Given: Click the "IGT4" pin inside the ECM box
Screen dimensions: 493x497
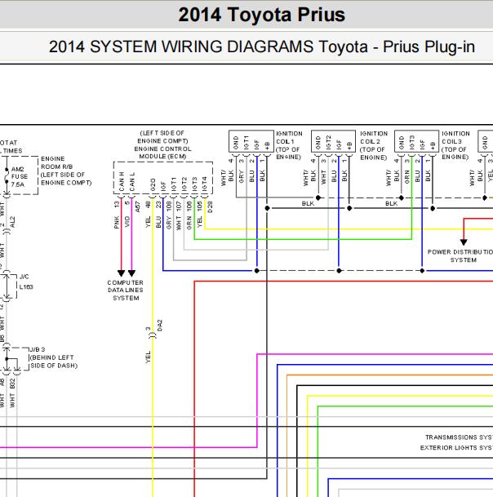Looking at the screenshot, I should click(x=205, y=184).
